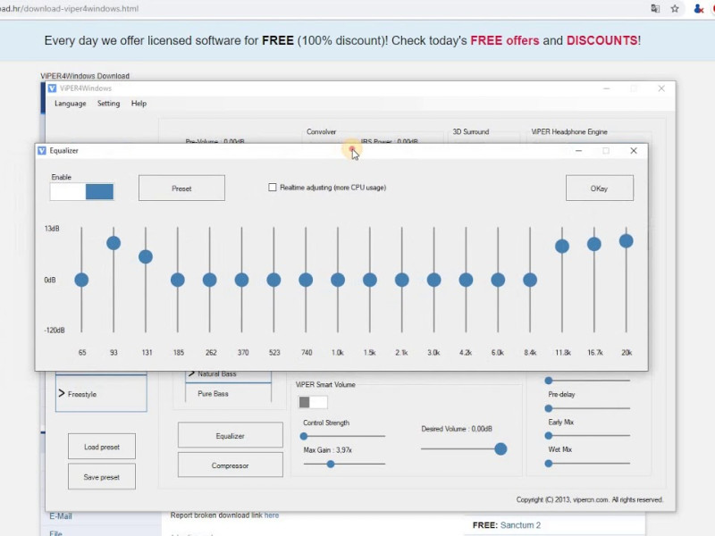This screenshot has height=536, width=715.
Task: Click the 1.5k band slider knob
Action: (370, 280)
